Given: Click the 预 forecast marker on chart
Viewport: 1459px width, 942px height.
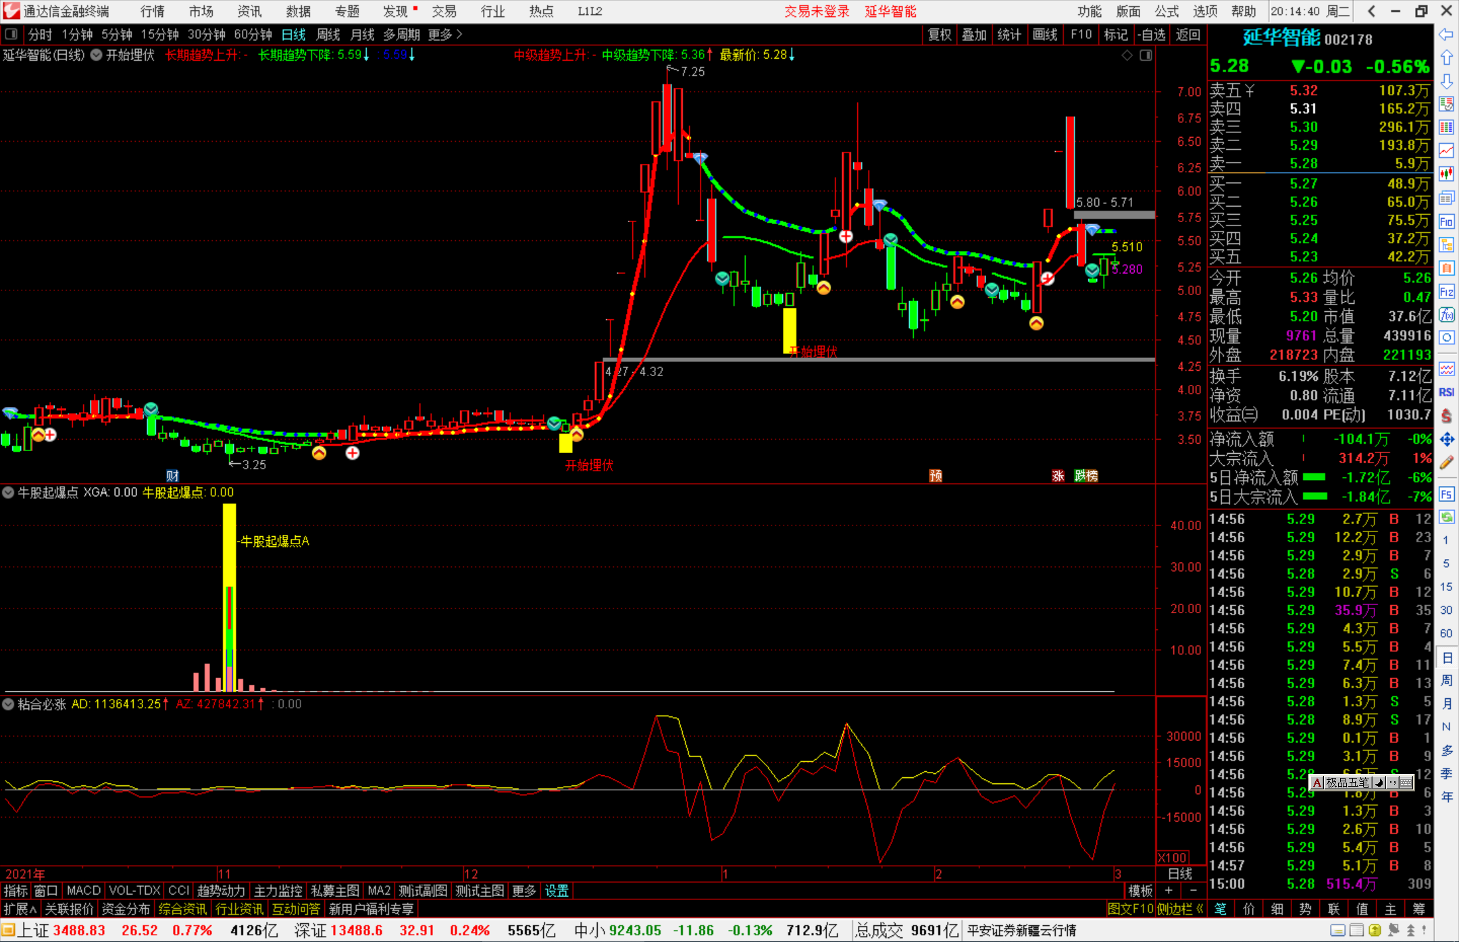Looking at the screenshot, I should tap(936, 476).
